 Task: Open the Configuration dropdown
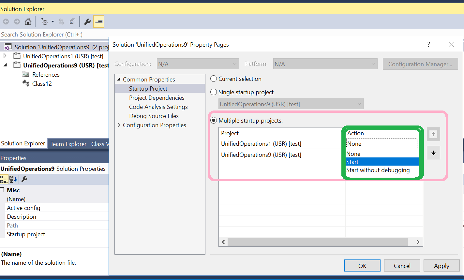[x=198, y=64]
